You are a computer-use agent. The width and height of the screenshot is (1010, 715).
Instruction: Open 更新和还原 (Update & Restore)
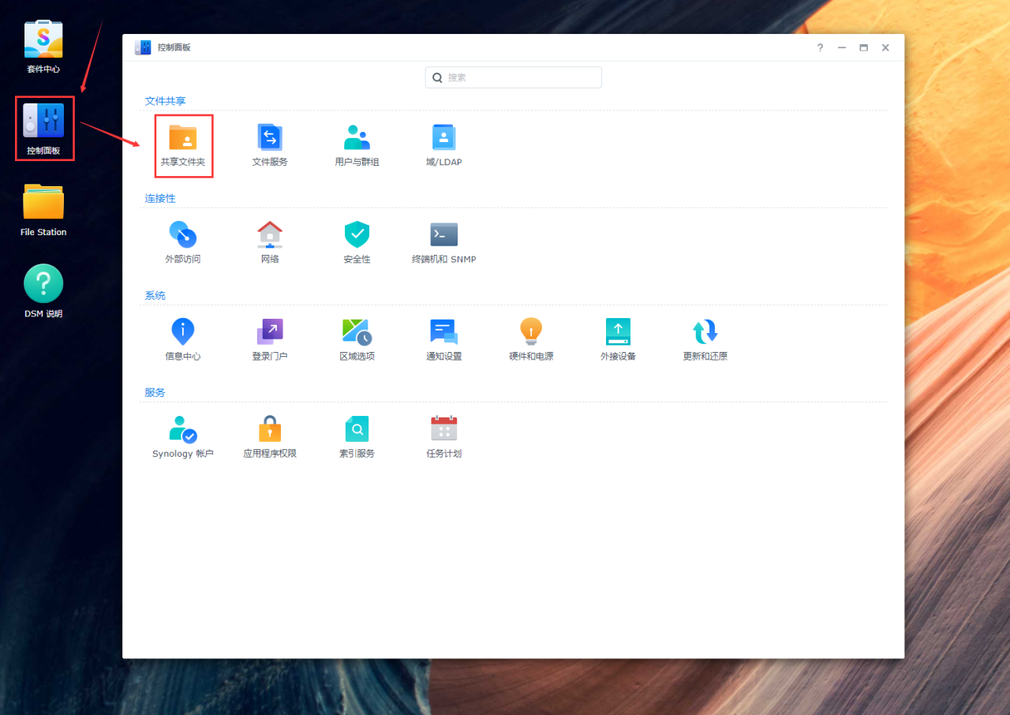click(x=705, y=332)
